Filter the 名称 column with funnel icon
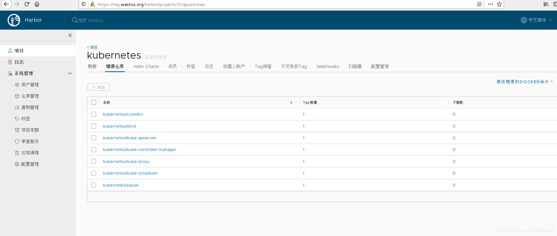This screenshot has height=236, width=557. pyautogui.click(x=291, y=103)
